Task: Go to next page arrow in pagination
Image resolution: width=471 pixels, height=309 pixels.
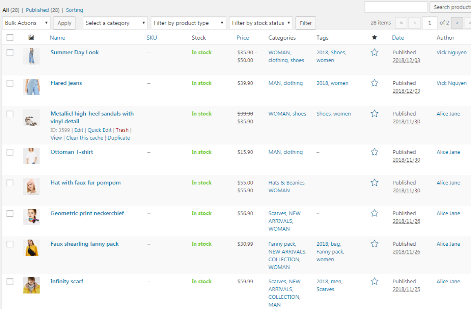Action: click(457, 23)
